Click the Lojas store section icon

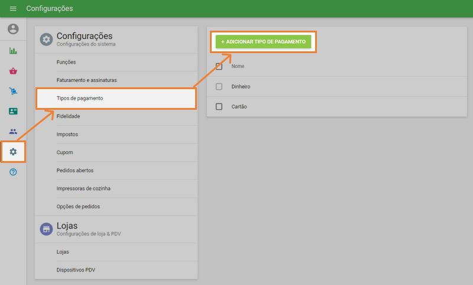tap(46, 229)
